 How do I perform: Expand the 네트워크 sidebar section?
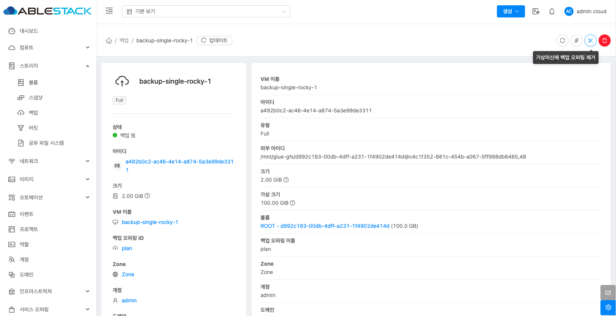click(48, 161)
